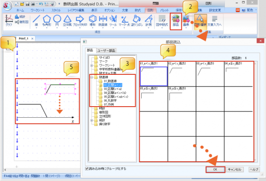Expand the ワークシート folder node
Image resolution: width=266 pixels, height=181 pixels.
point(91,65)
